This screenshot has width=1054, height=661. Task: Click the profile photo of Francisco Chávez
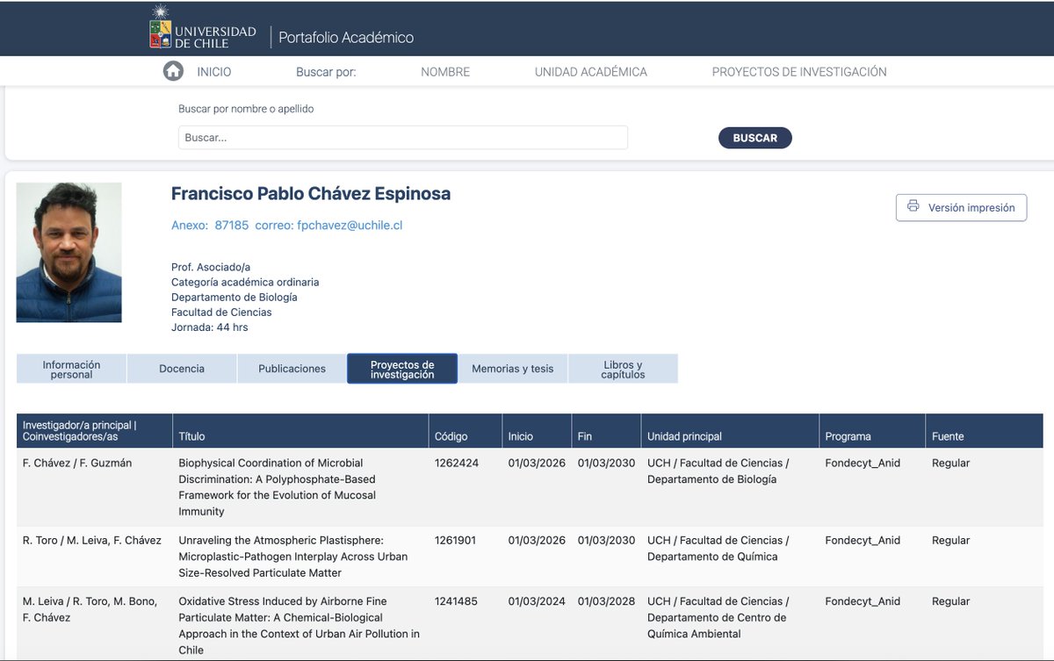(x=69, y=253)
